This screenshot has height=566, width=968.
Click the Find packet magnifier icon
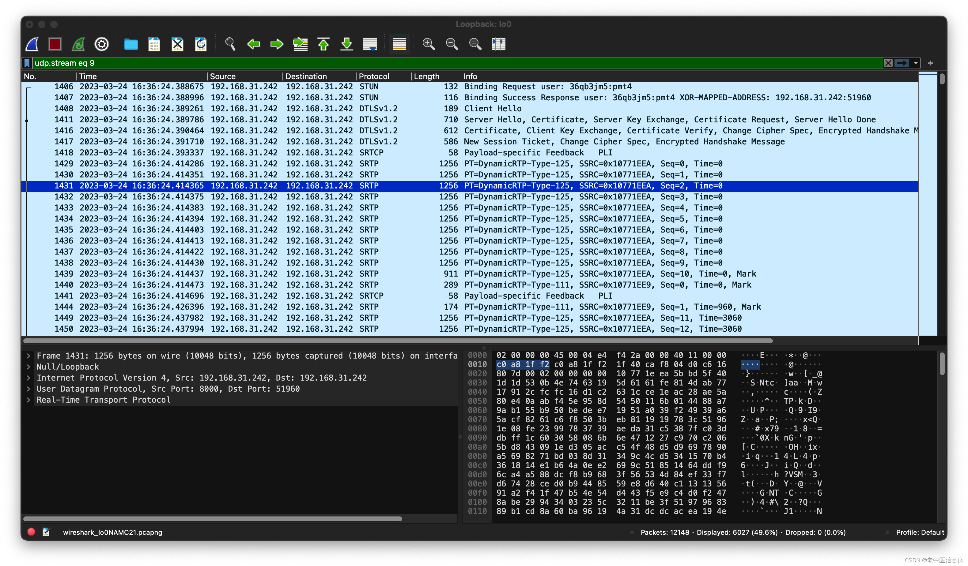230,44
